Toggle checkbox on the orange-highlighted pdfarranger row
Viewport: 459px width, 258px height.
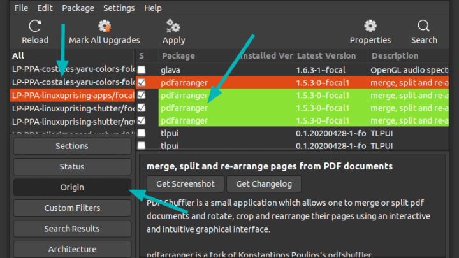[142, 82]
